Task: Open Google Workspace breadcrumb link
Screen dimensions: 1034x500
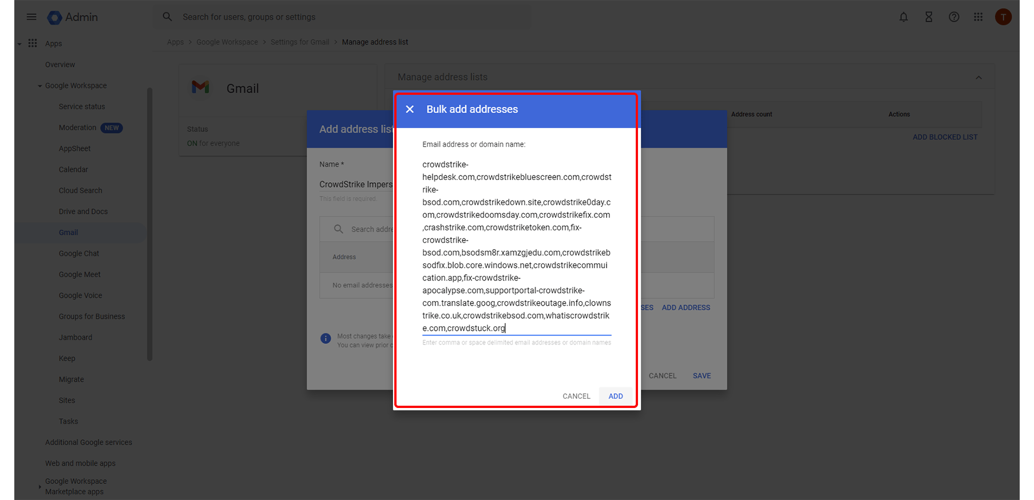Action: [227, 42]
